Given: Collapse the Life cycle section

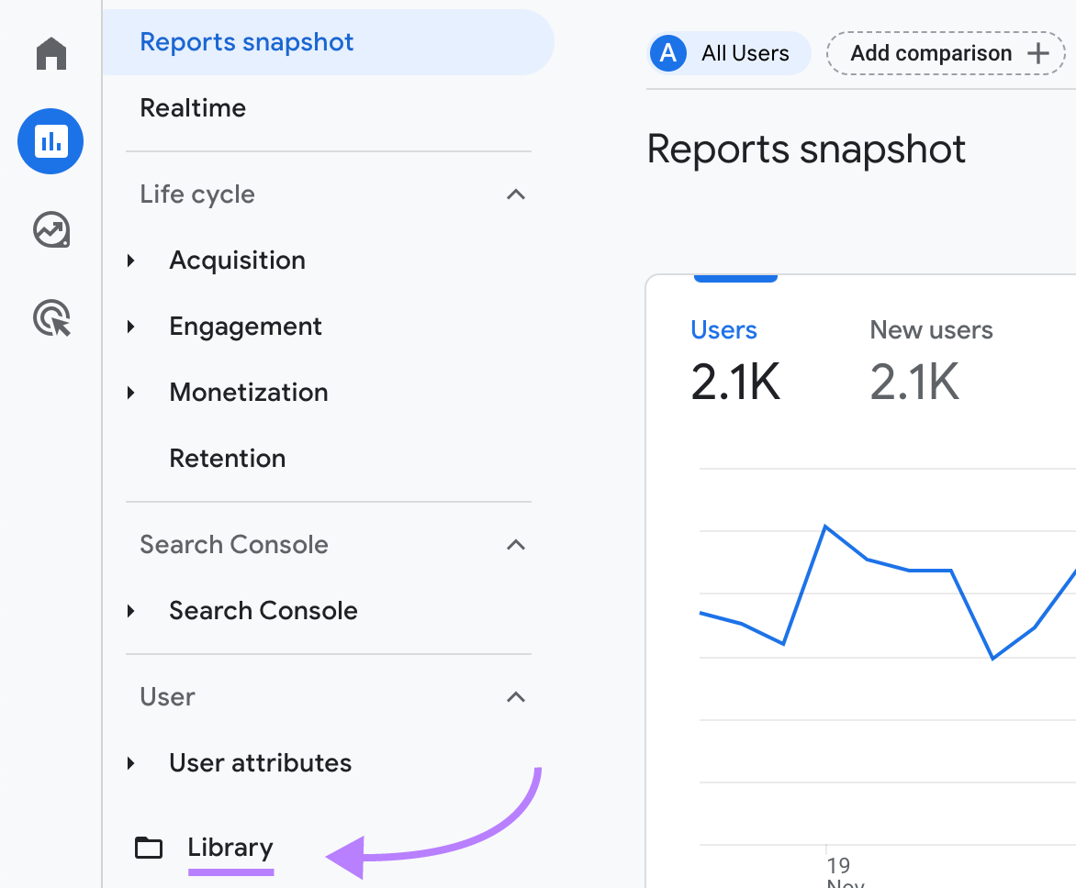Looking at the screenshot, I should [x=515, y=194].
